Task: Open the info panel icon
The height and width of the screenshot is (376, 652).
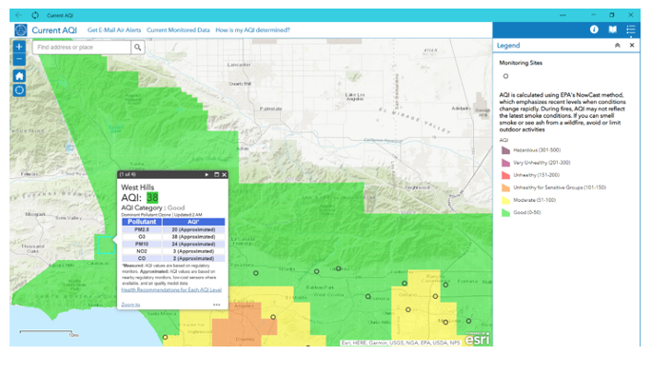Action: coord(594,30)
